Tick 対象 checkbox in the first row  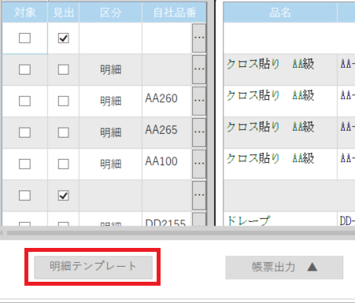24,38
